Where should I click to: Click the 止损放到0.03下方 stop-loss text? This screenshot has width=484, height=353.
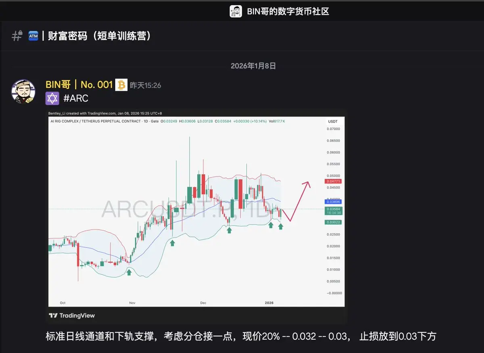pyautogui.click(x=398, y=336)
